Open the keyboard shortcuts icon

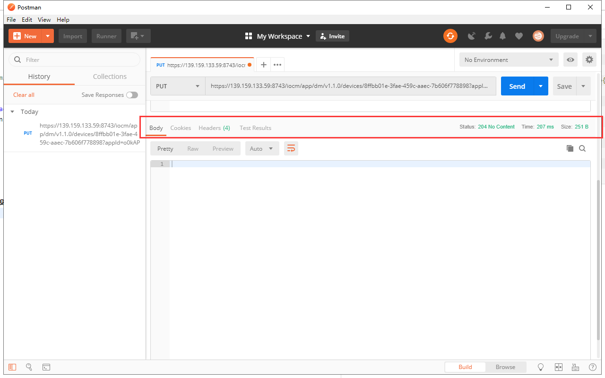(x=575, y=367)
